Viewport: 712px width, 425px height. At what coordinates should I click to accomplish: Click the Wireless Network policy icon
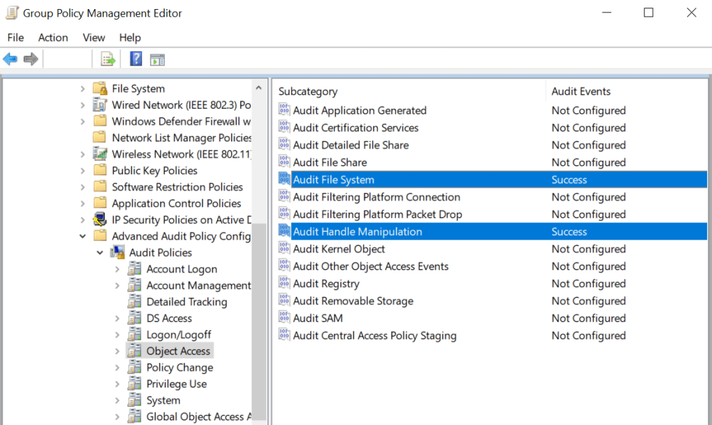pos(100,154)
